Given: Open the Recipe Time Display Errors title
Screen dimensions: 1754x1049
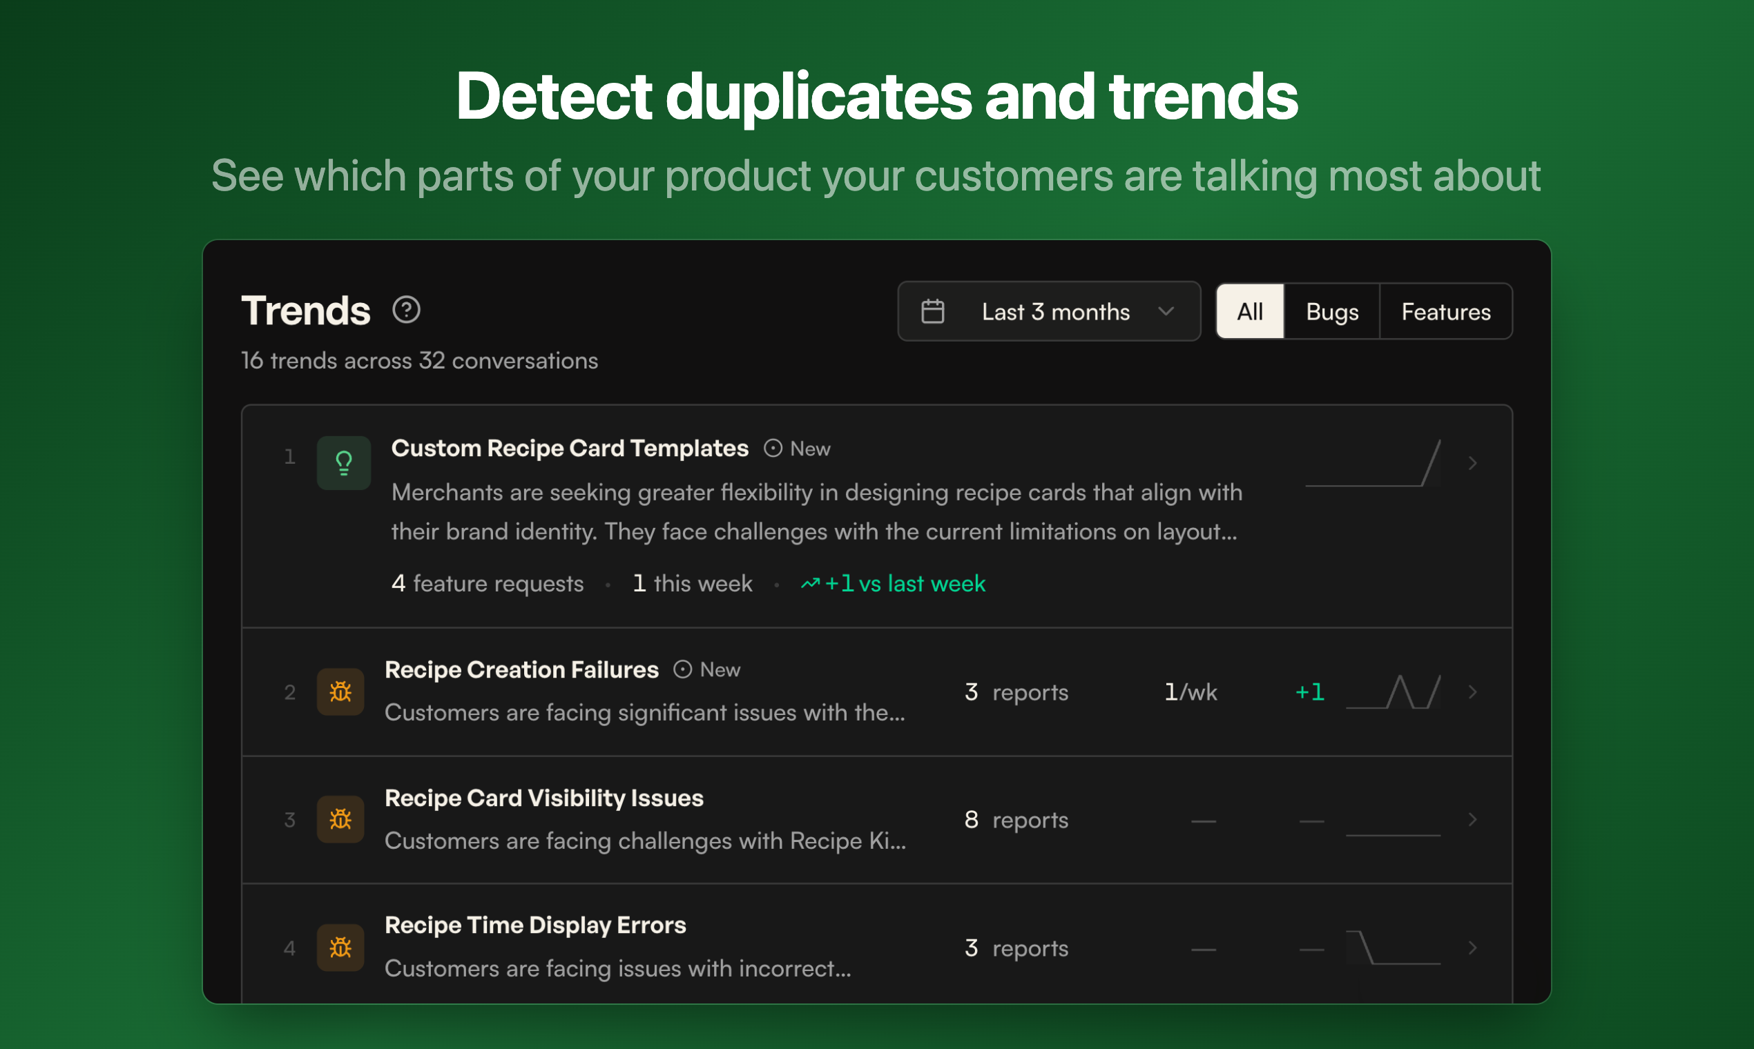Looking at the screenshot, I should click(534, 925).
